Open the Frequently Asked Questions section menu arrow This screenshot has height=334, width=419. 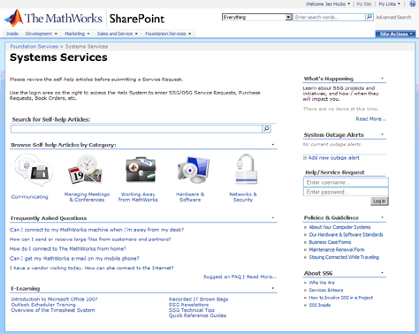[273, 218]
